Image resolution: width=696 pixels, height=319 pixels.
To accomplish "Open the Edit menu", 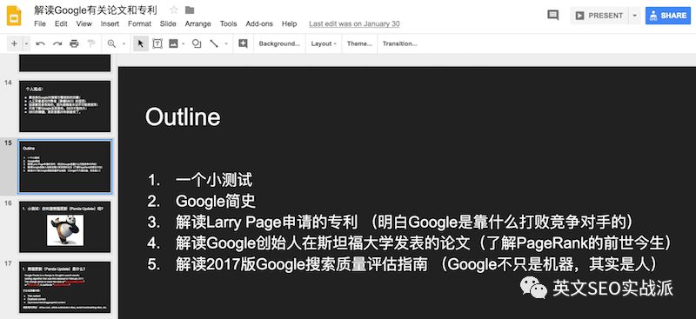I will (61, 24).
